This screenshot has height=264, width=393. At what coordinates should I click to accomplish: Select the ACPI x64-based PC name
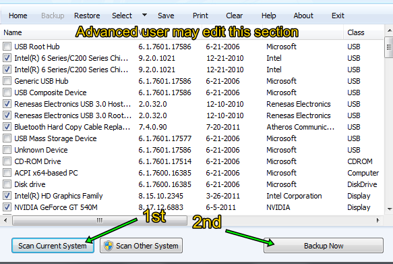coord(46,173)
